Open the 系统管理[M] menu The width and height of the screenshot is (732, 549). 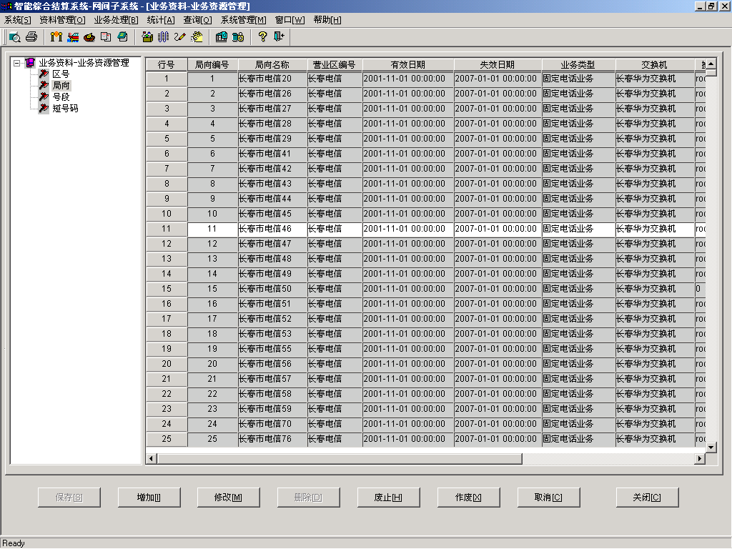pos(243,20)
